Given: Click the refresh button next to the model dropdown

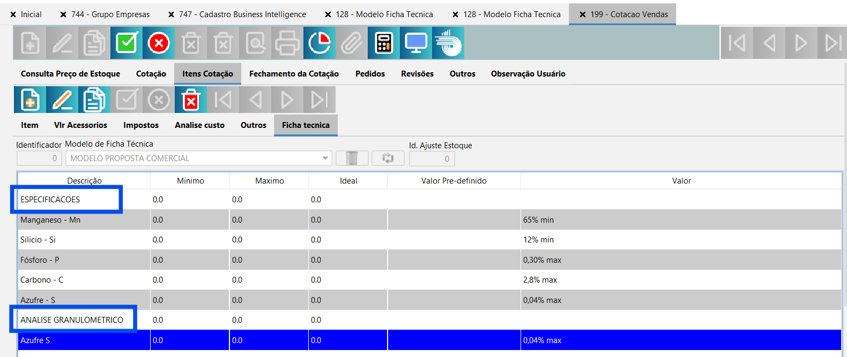Looking at the screenshot, I should (388, 158).
